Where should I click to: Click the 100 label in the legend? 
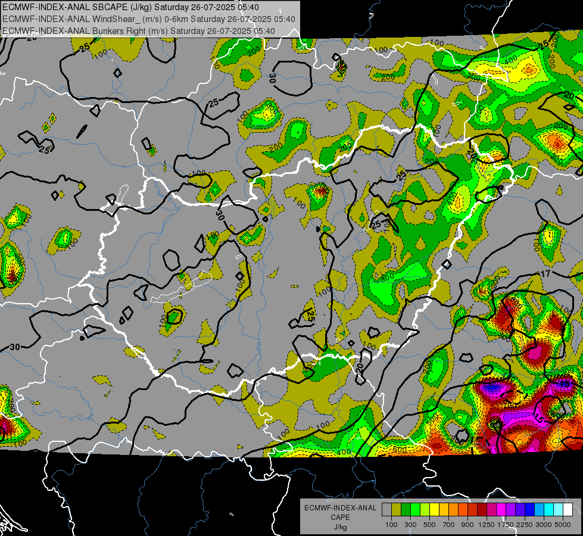(391, 525)
